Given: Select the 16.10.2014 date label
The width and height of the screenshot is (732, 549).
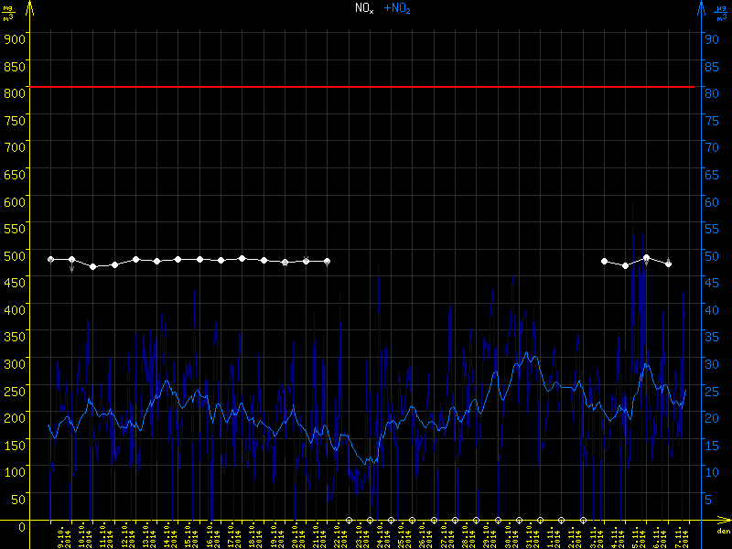Looking at the screenshot, I should 211,537.
